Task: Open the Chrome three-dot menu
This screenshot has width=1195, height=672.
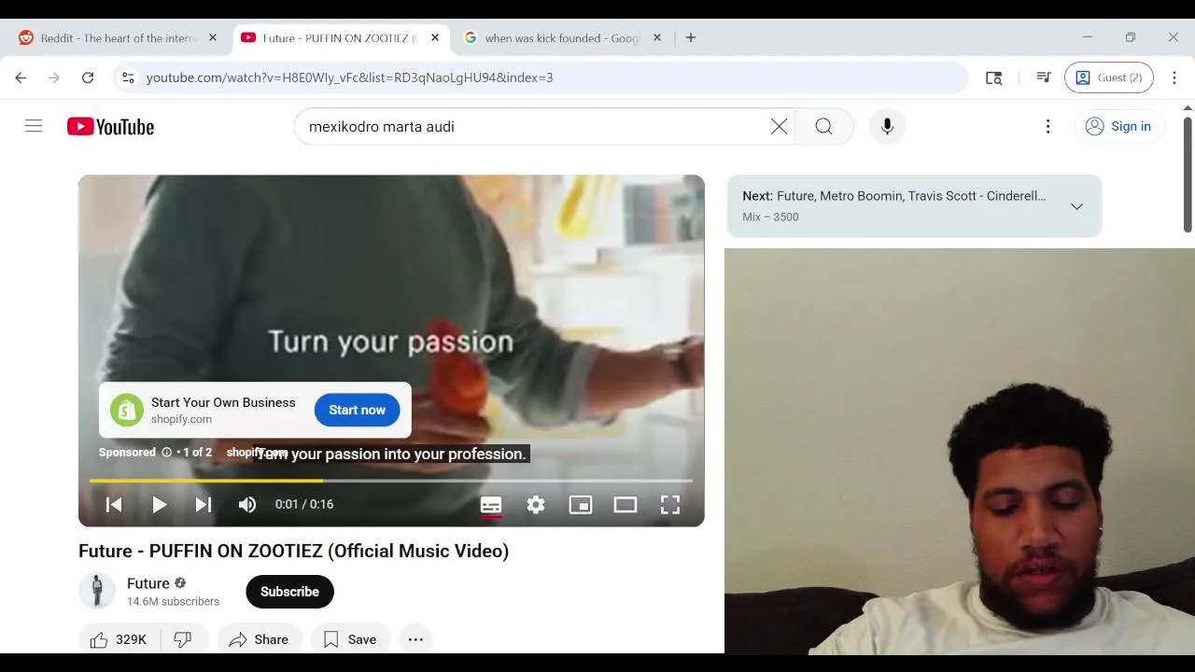Action: (1174, 77)
